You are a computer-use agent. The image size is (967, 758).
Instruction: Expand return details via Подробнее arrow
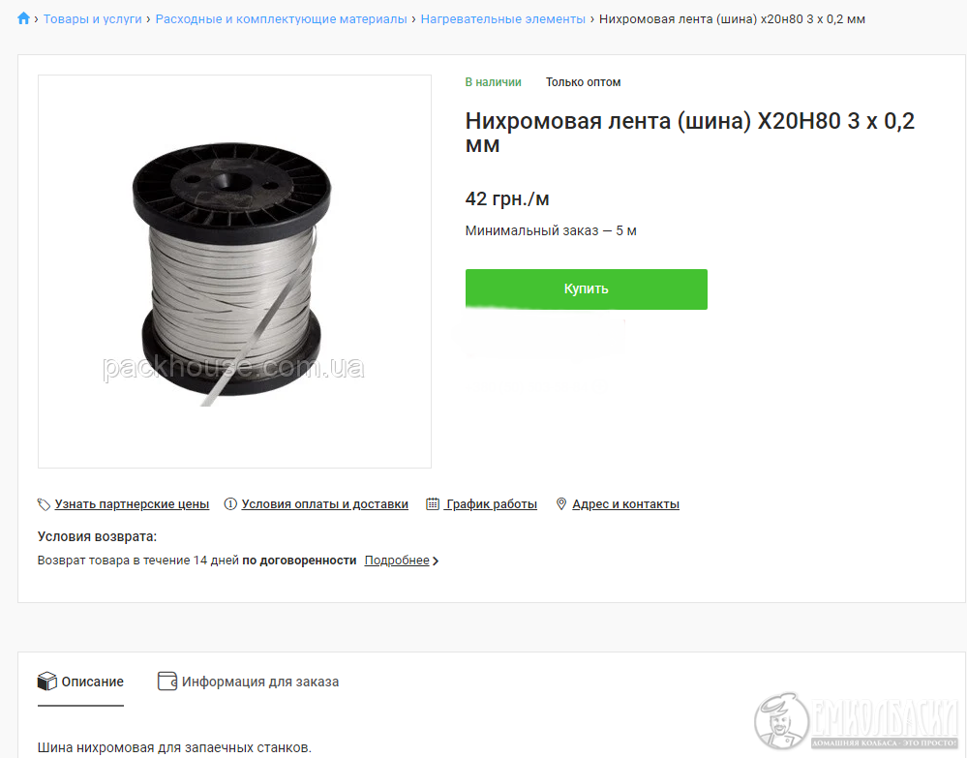point(436,561)
